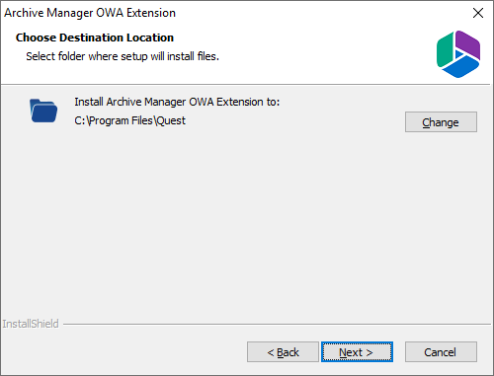Click the green segment of Quest logo

[445, 49]
